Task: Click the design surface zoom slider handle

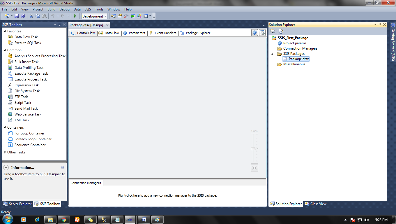Action: click(x=254, y=149)
